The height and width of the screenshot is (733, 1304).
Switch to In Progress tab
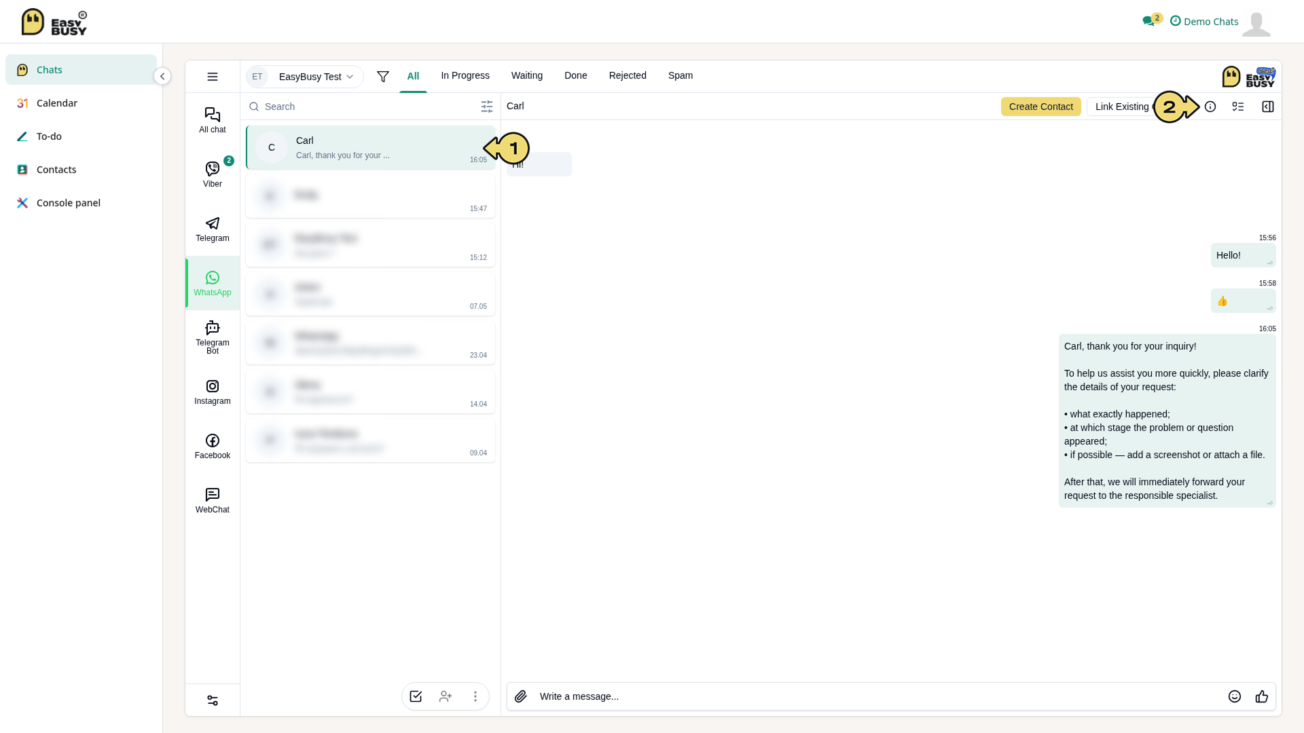click(465, 75)
